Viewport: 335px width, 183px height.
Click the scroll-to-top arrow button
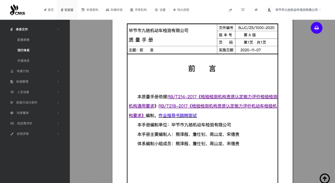(325, 178)
